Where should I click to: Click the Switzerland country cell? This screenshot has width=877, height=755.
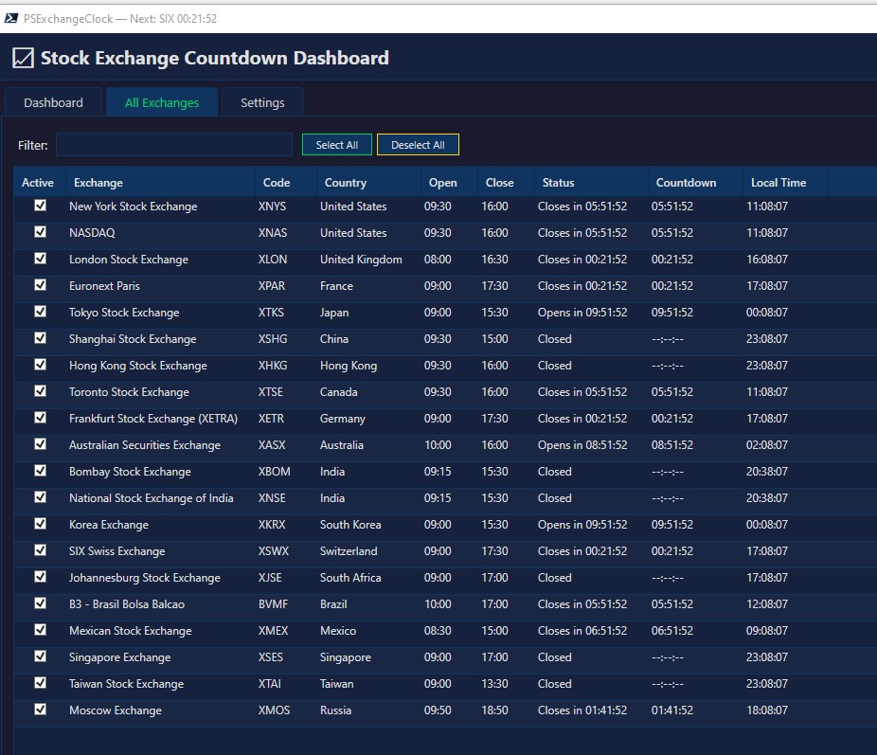click(349, 551)
